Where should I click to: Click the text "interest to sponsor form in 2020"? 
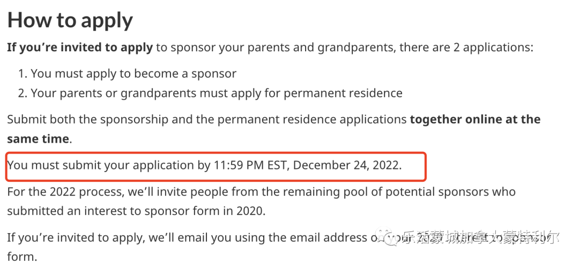tap(176, 212)
